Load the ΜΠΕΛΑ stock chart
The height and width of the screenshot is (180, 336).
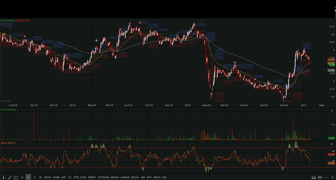point(115,177)
